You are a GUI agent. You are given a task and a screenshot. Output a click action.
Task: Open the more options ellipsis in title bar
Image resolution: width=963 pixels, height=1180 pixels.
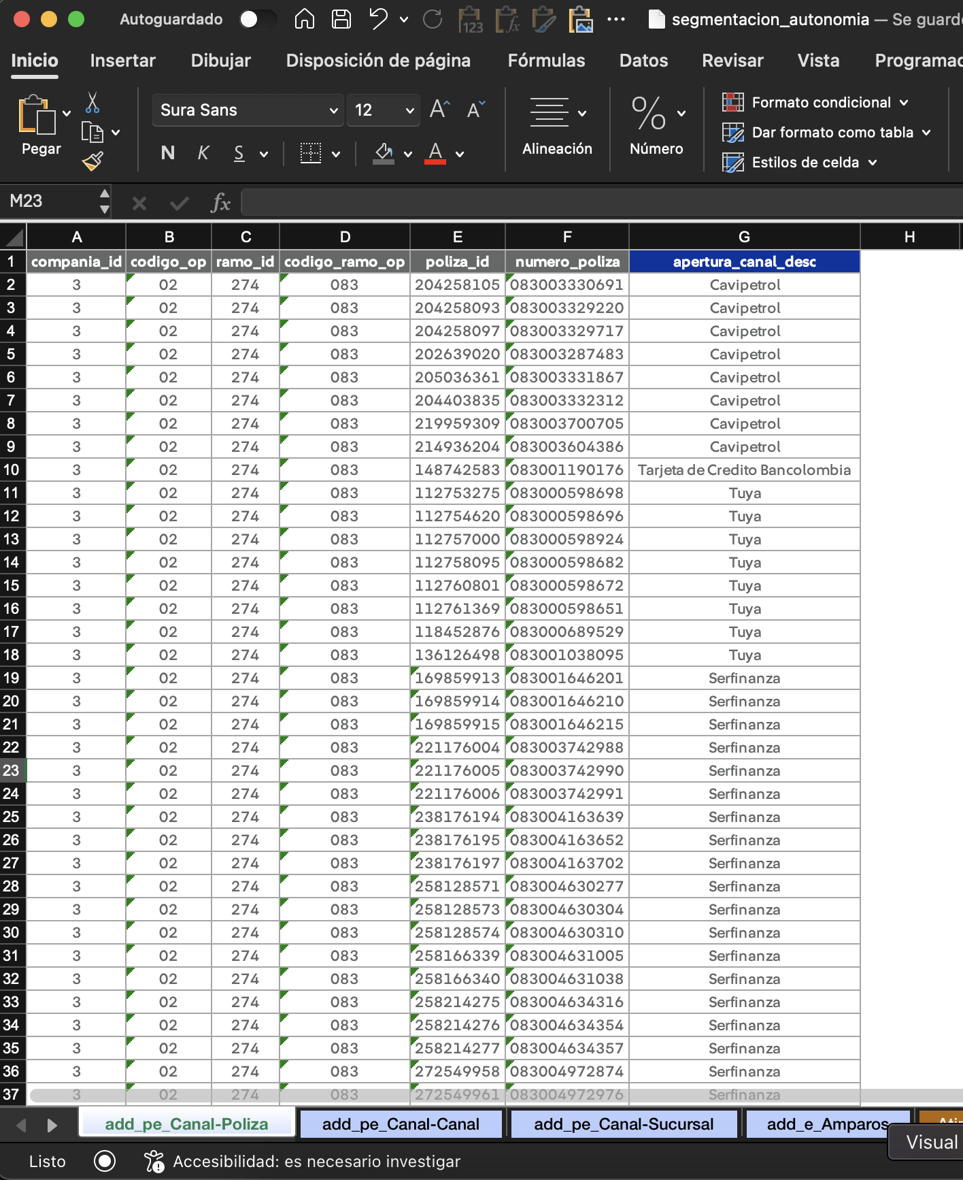pos(616,19)
